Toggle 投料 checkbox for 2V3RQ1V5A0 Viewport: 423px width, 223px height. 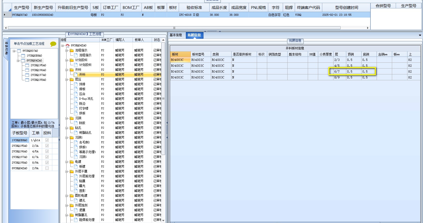point(47,146)
